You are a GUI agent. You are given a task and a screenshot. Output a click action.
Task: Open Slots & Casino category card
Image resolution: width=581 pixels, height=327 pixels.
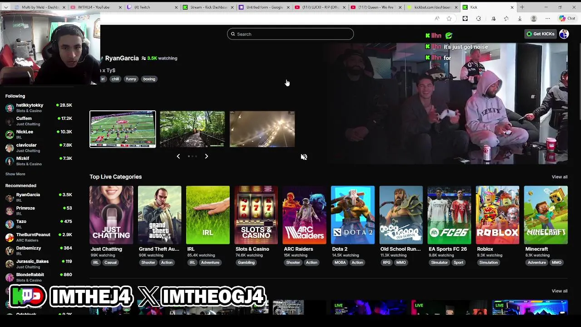pyautogui.click(x=256, y=215)
